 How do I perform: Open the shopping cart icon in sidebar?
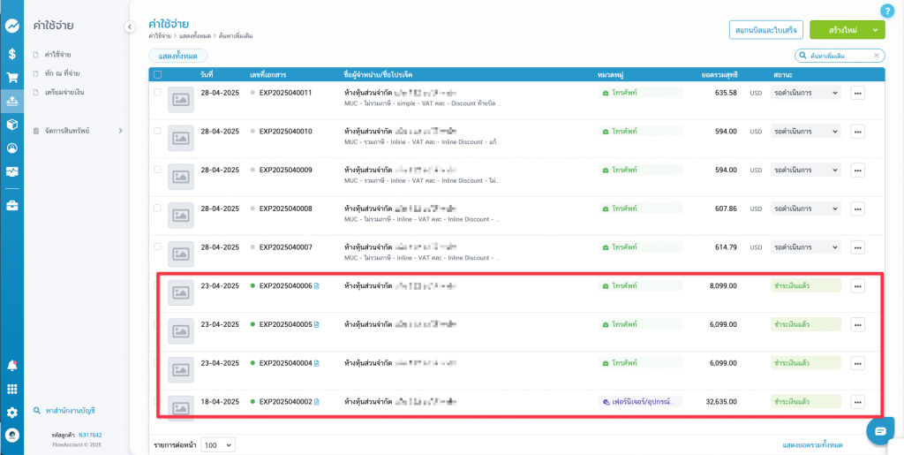(x=12, y=77)
